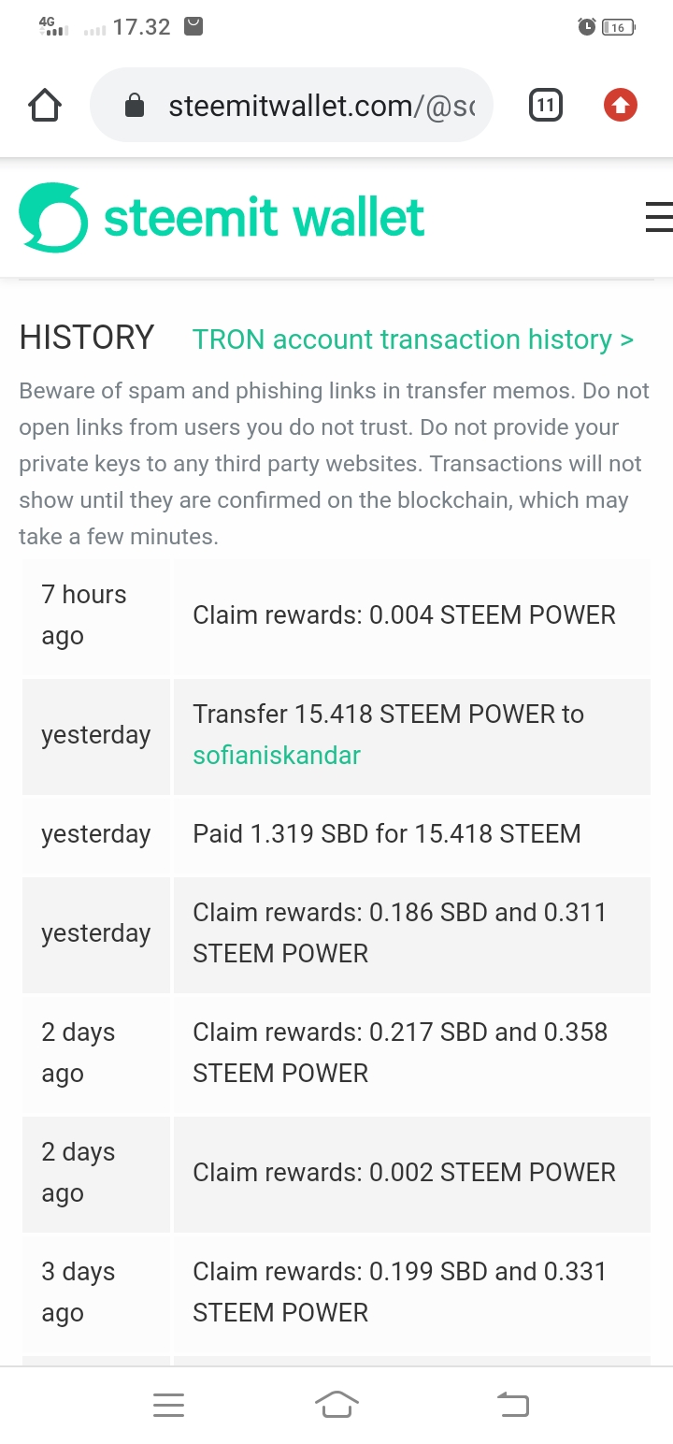Click the steemit wallet title text
This screenshot has width=673, height=1444.
tap(265, 217)
